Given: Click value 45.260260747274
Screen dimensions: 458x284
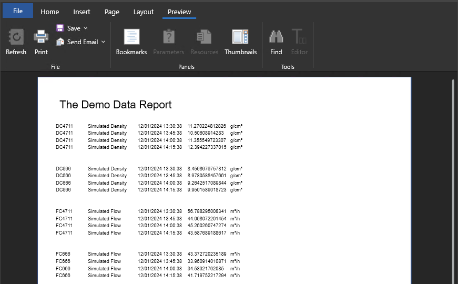Looking at the screenshot, I should pyautogui.click(x=207, y=226).
